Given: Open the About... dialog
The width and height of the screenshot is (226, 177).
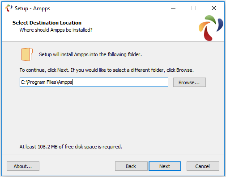Looking at the screenshot, I should click(23, 166).
